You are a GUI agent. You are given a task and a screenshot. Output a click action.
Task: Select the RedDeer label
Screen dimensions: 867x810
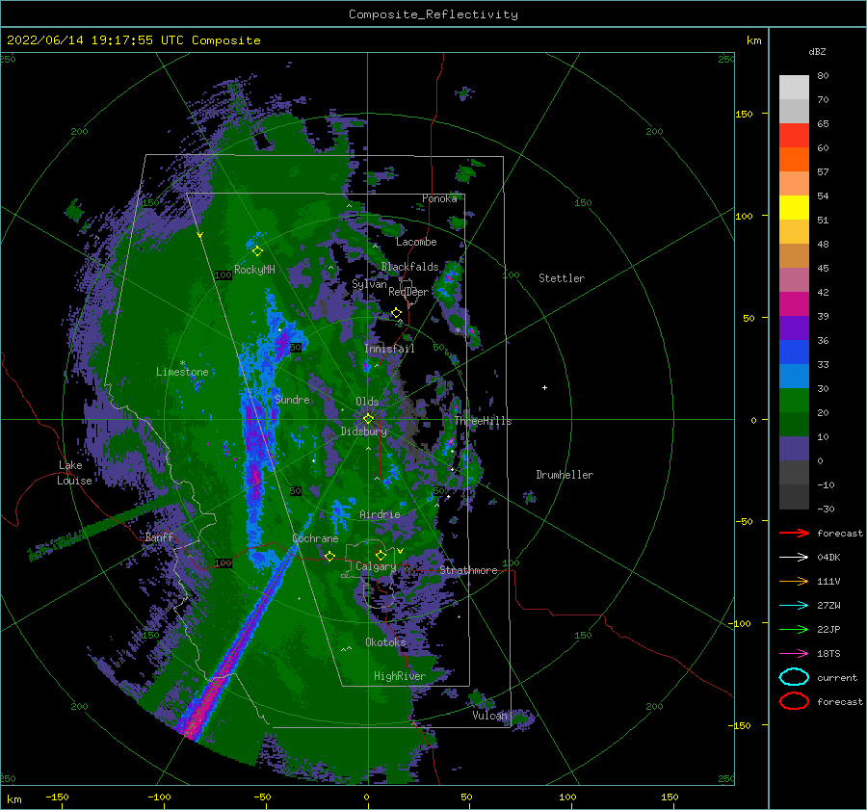(x=408, y=292)
